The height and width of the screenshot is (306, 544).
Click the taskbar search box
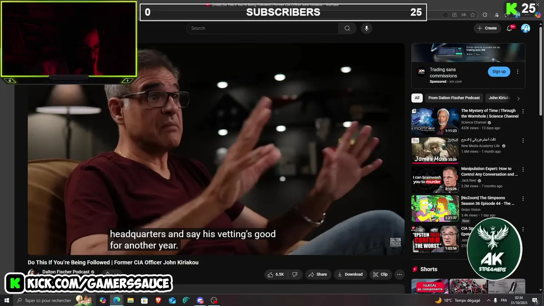pos(54,300)
